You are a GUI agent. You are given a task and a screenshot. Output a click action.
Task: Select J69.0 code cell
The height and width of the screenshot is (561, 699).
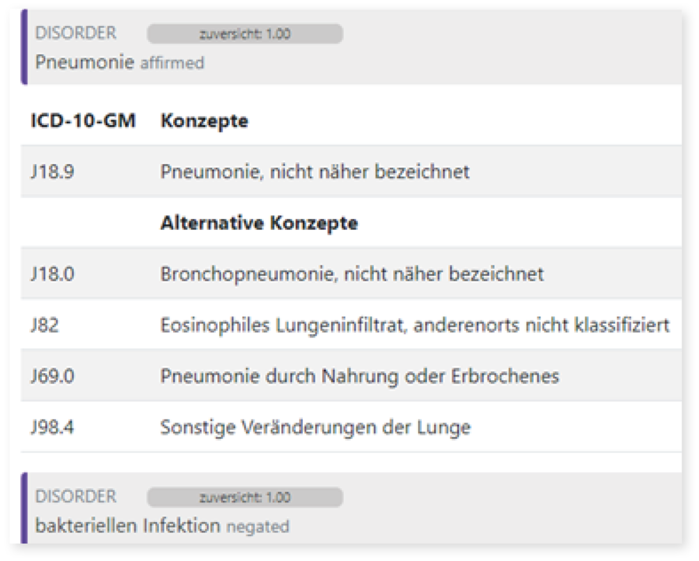tap(52, 376)
